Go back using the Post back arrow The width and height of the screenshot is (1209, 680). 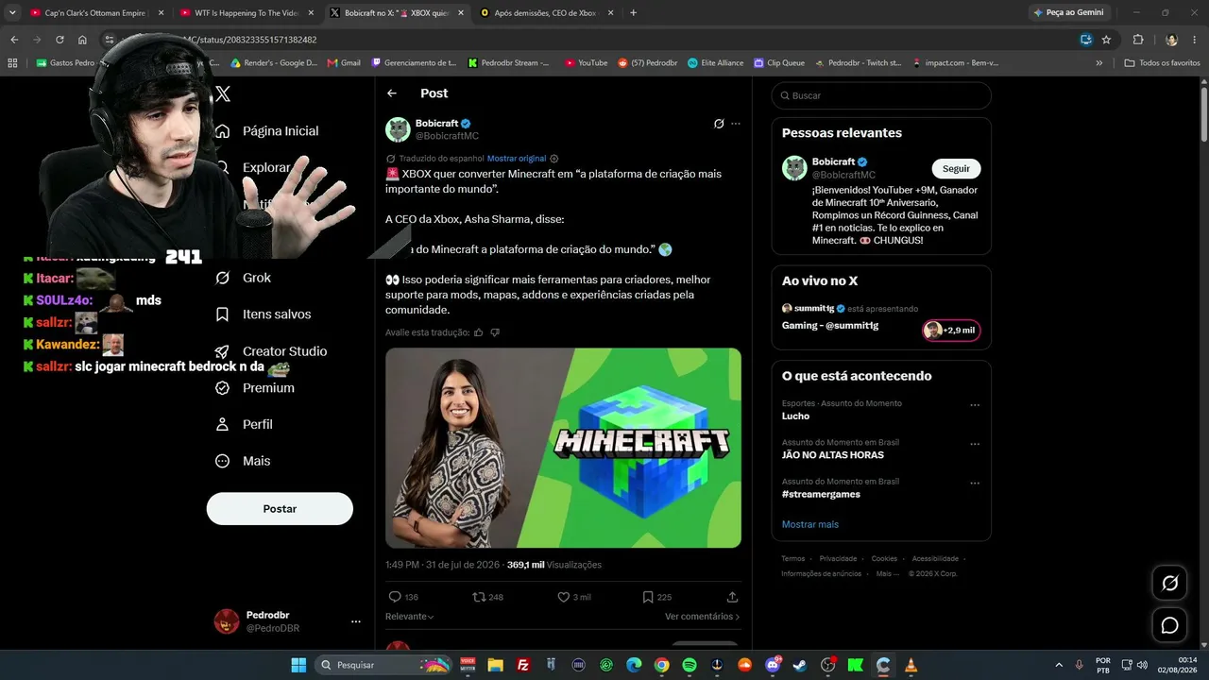pos(392,93)
